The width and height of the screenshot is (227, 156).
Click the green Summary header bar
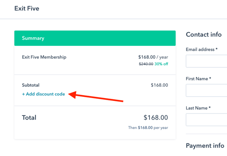[x=95, y=38]
